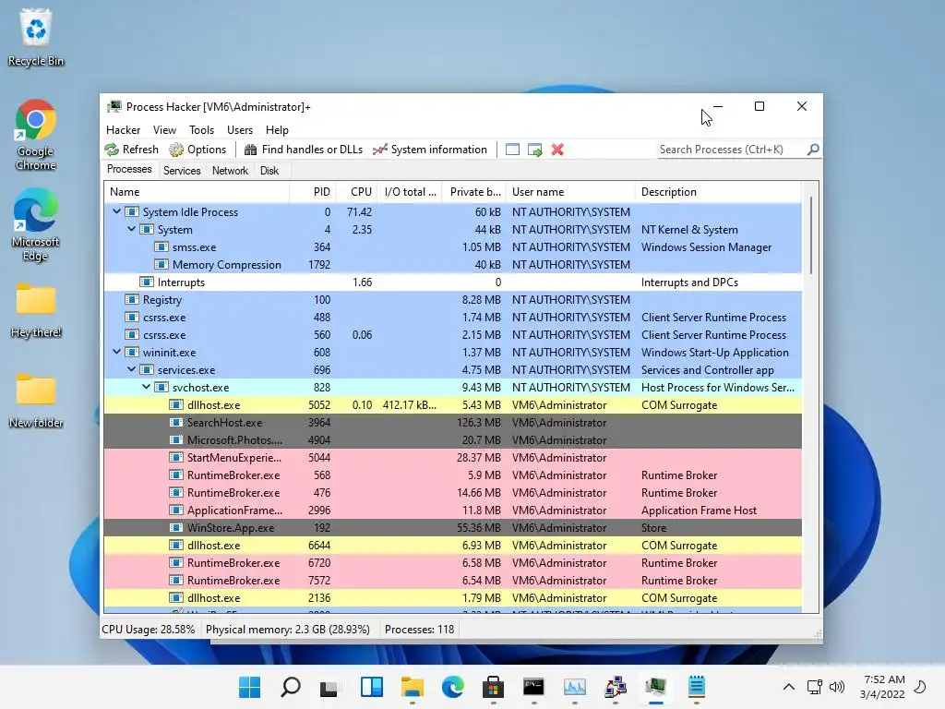Select the Processes tab
This screenshot has width=945, height=709.
[x=129, y=170]
